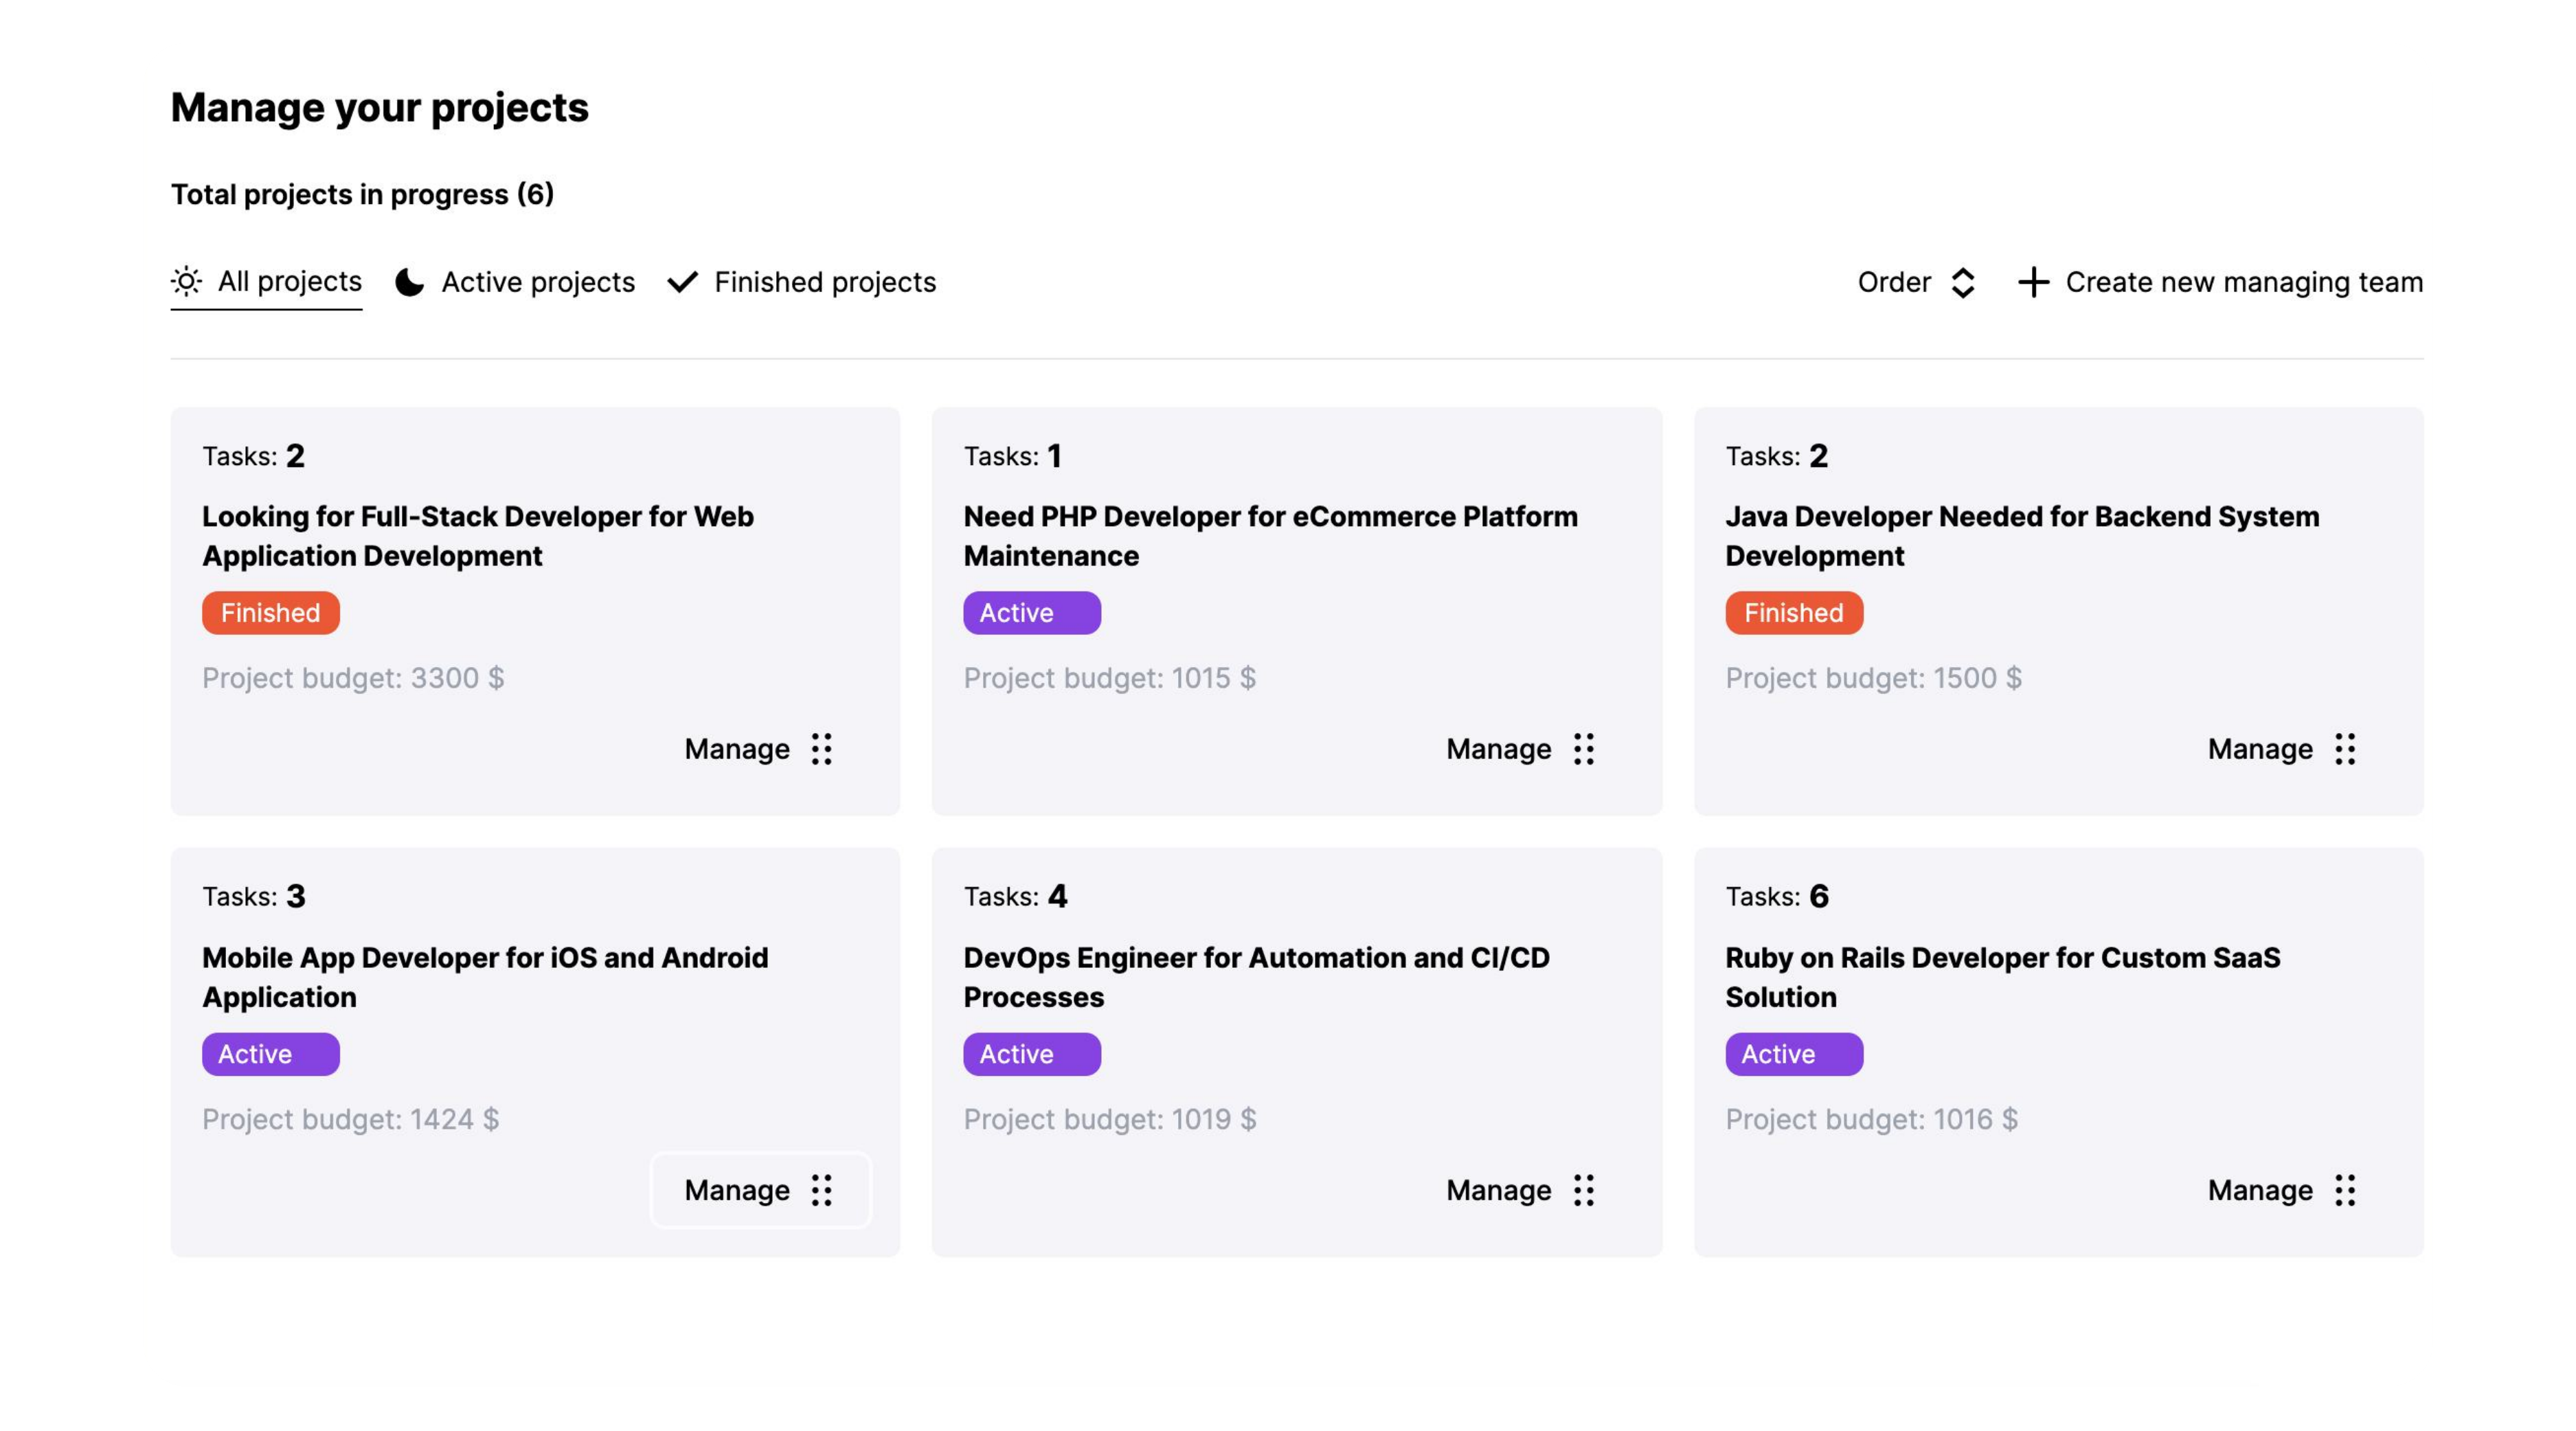Open title 'Ruby on Rails Developer for Custom SaaS Solution'
This screenshot has height=1431, width=2576.
coord(2003,977)
